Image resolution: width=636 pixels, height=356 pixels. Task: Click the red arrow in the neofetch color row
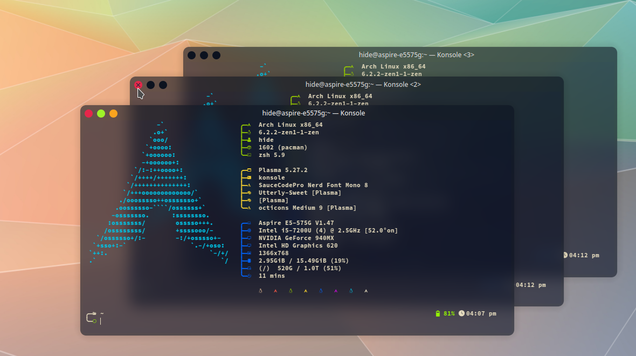click(275, 291)
